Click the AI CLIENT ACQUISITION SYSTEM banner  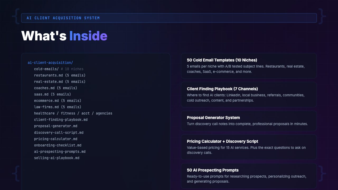click(x=169, y=18)
